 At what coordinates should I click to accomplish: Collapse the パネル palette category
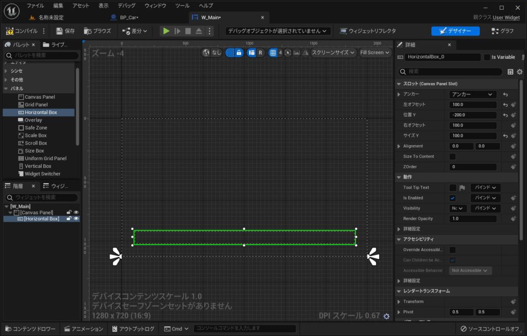pyautogui.click(x=6, y=89)
